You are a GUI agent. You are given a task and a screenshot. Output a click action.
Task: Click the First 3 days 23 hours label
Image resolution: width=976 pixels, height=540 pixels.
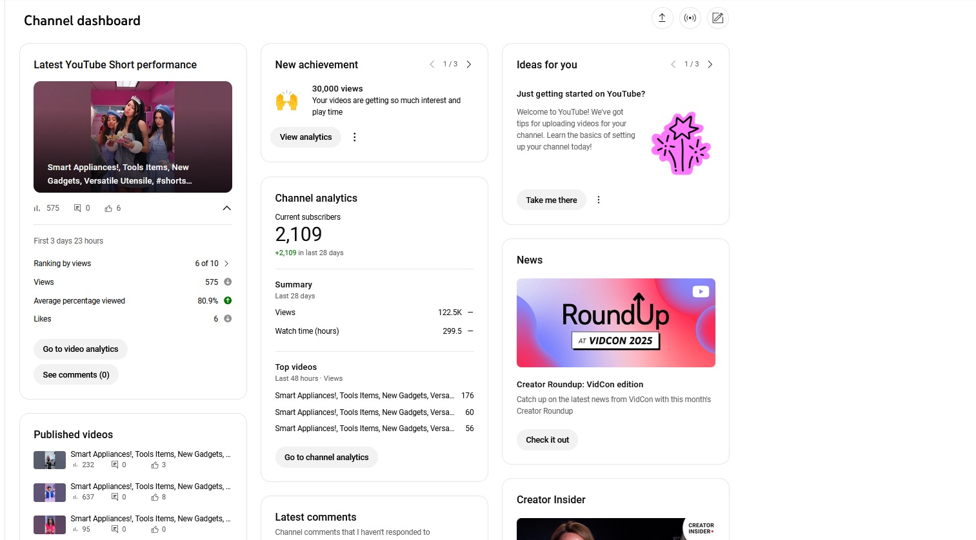pyautogui.click(x=68, y=241)
